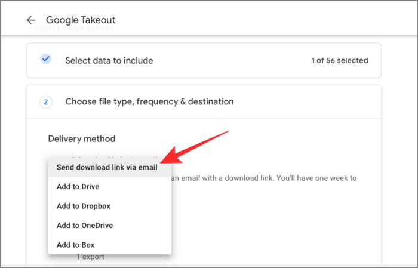Click the blue checkmark beside Select data to include
Image resolution: width=418 pixels, height=268 pixels.
tap(46, 59)
